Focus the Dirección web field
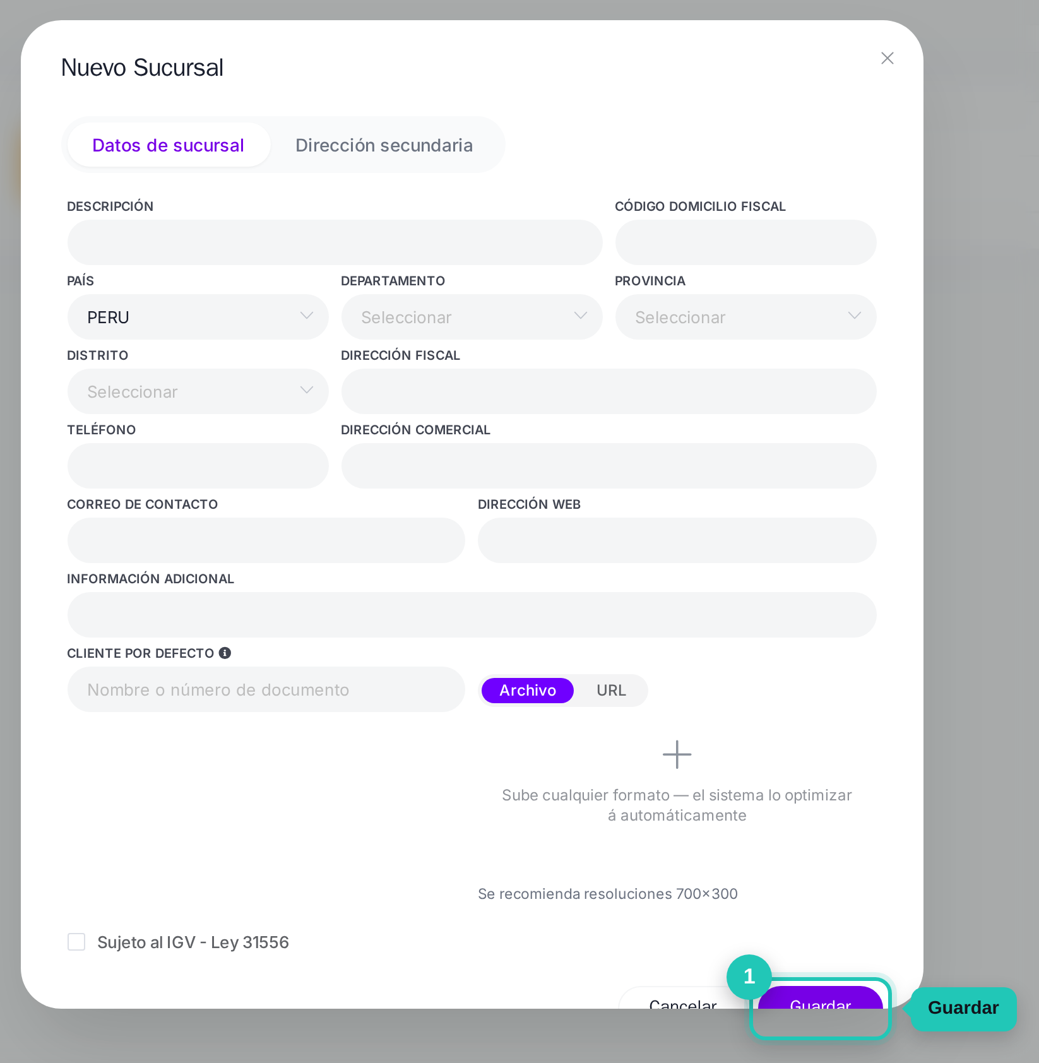 tap(677, 540)
